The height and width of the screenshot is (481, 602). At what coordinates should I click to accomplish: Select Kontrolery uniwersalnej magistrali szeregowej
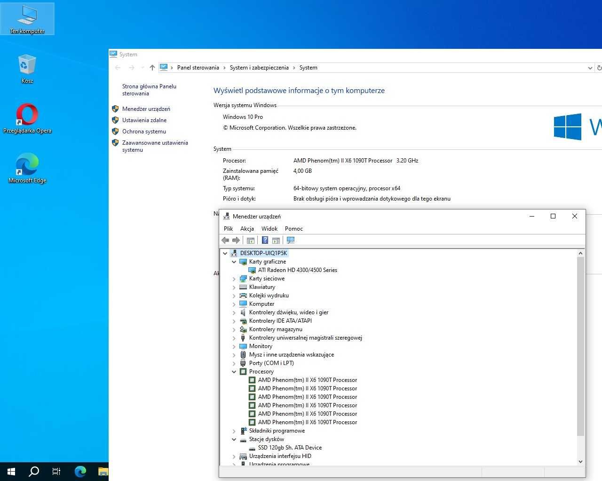coord(305,338)
